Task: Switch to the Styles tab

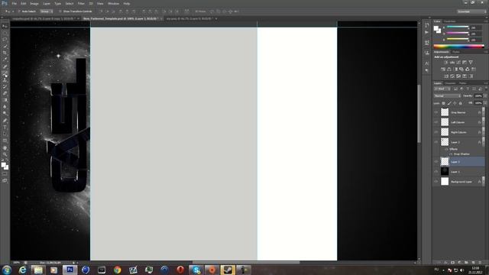Action: (456, 52)
